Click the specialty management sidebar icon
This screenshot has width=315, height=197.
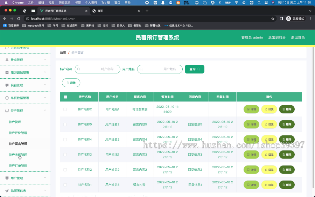click(7, 111)
